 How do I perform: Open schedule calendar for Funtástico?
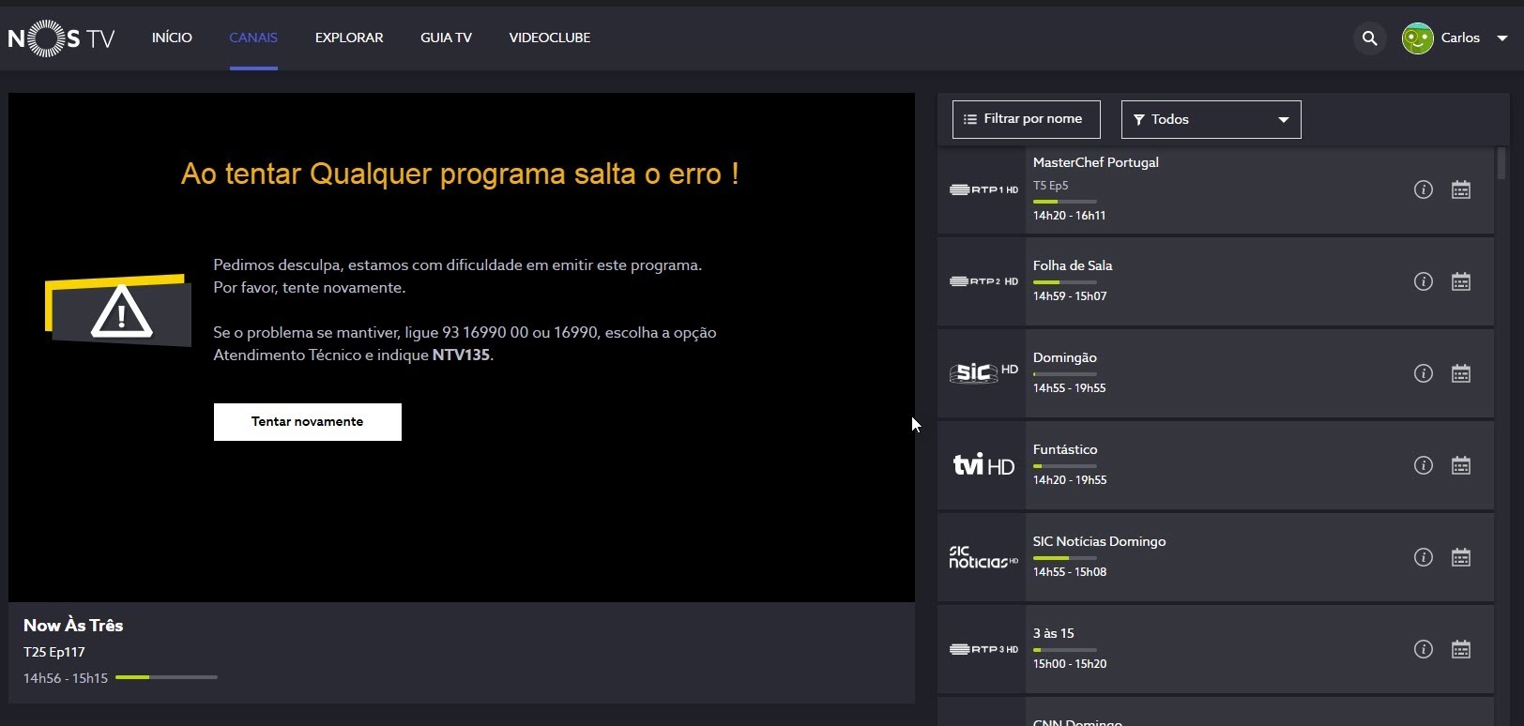[1461, 465]
